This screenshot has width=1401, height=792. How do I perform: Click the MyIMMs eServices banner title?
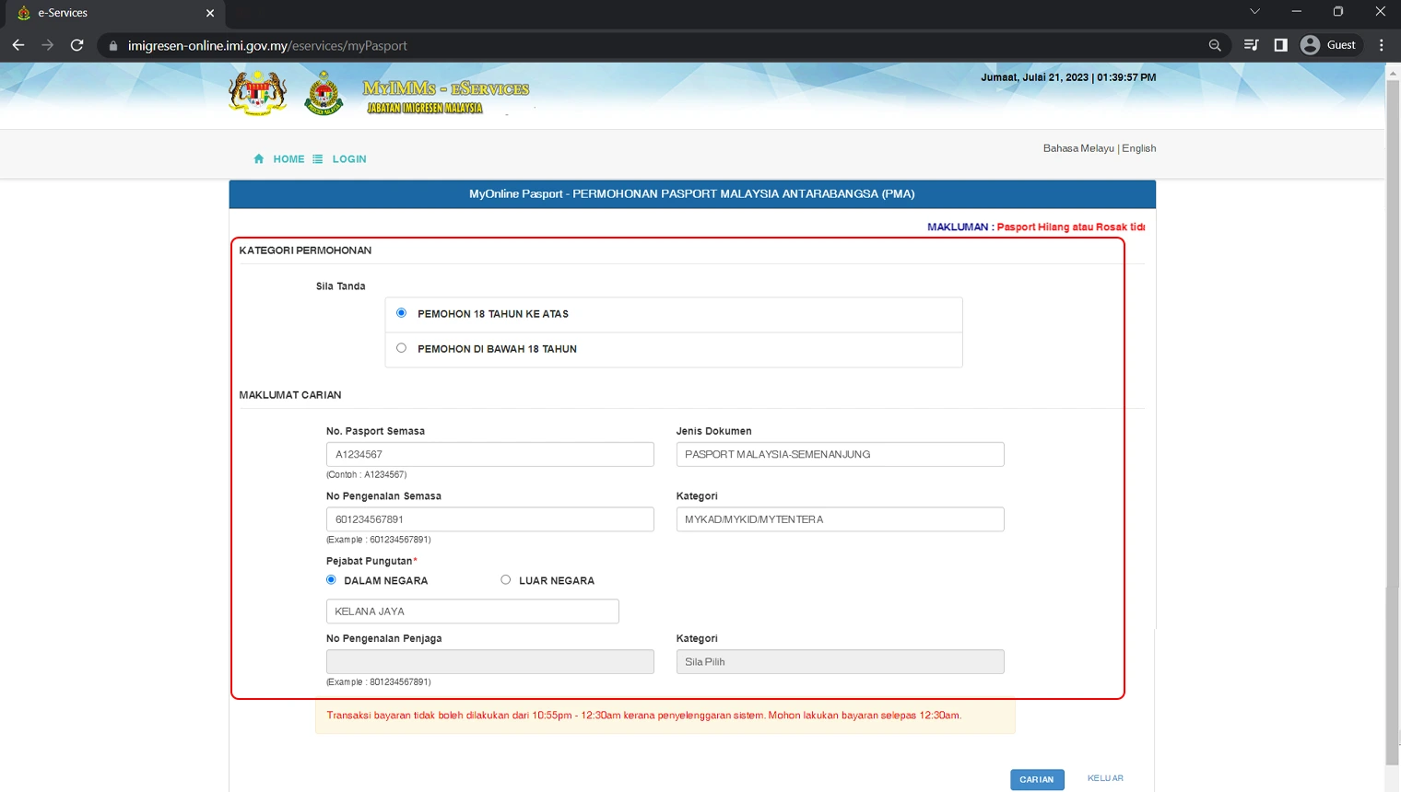[x=445, y=96]
